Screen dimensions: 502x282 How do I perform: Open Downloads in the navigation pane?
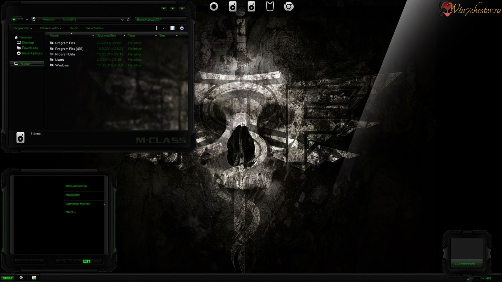click(x=30, y=48)
